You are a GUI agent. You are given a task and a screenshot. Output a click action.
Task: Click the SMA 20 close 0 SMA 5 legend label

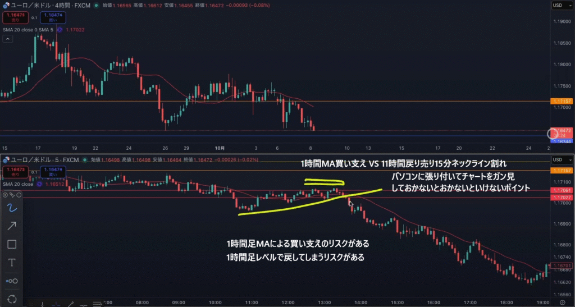pos(28,30)
